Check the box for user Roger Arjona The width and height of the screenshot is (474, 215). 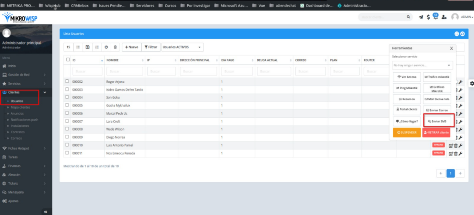[67, 82]
